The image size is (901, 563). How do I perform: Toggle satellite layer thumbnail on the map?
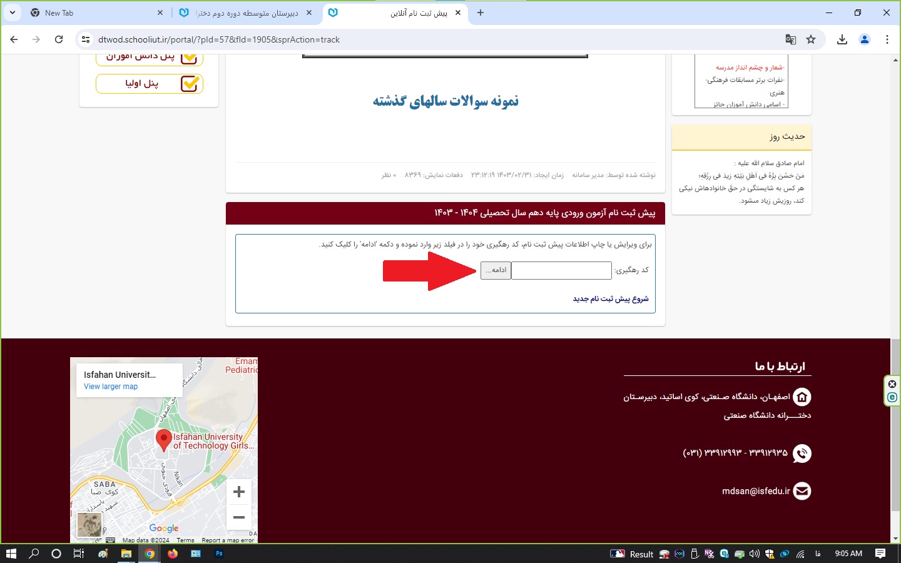pos(89,524)
